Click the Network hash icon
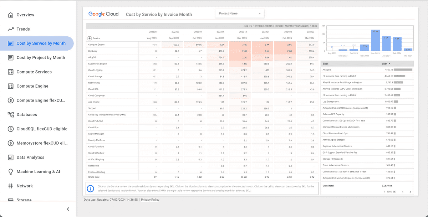This screenshot has width=428, height=217. point(10,186)
